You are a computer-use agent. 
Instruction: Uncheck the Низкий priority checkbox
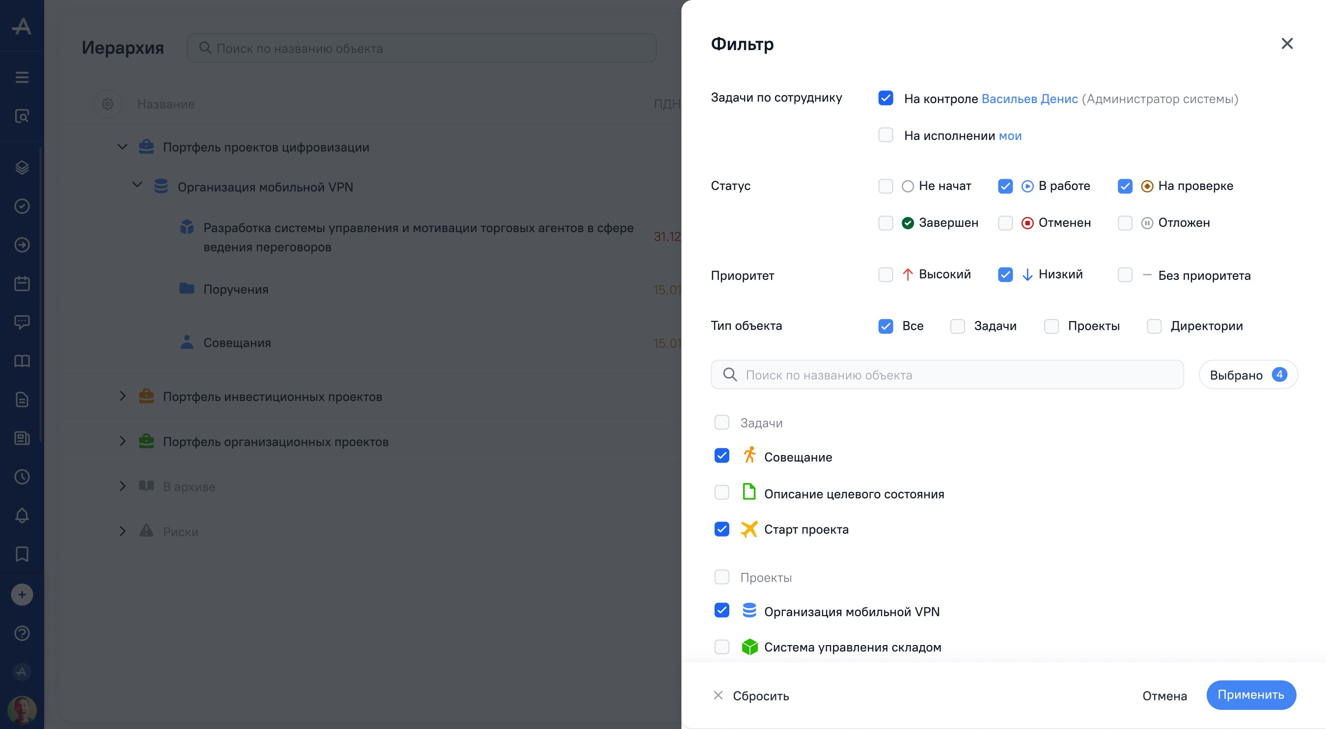[x=1005, y=275]
